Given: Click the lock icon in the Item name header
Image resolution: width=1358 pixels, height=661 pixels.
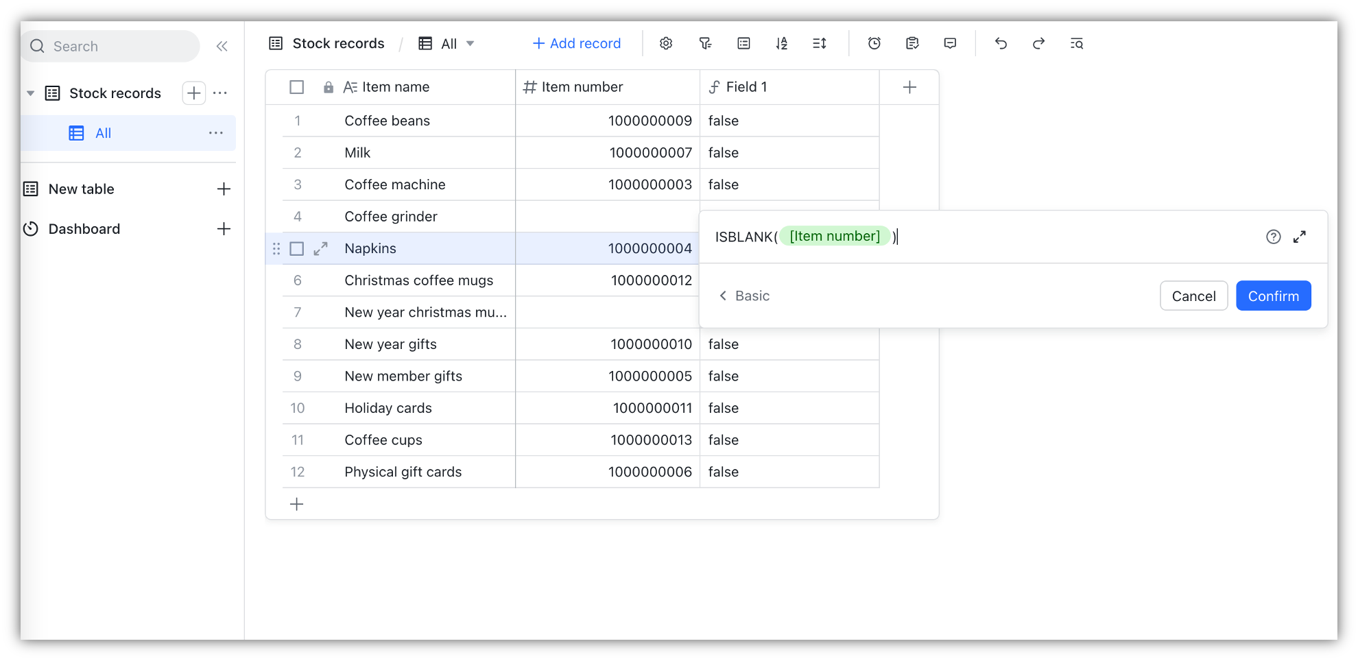Looking at the screenshot, I should (329, 86).
